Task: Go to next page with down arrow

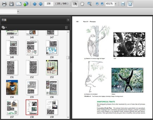Action: point(41,4)
